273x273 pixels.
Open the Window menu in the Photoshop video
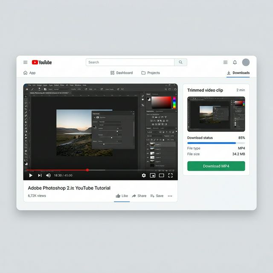tap(78, 85)
